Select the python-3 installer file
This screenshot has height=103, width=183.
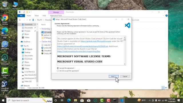click(46, 35)
